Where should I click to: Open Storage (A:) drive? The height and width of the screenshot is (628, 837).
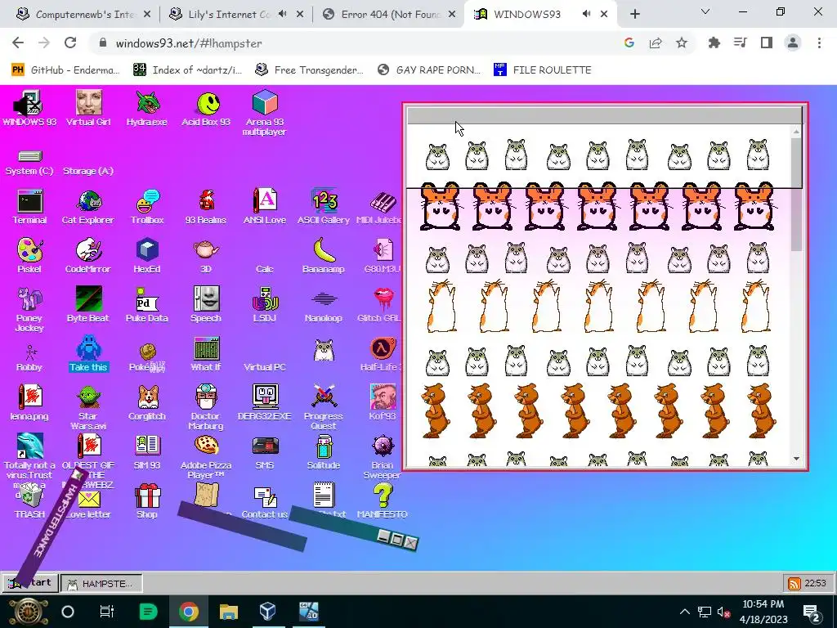tap(88, 170)
